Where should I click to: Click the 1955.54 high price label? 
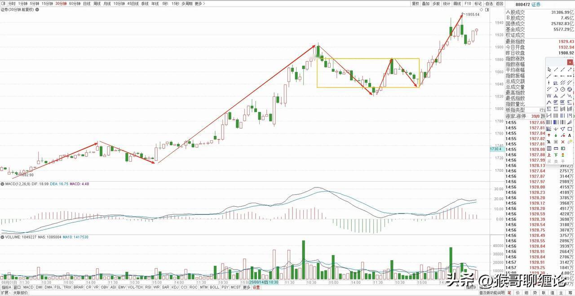click(x=473, y=15)
